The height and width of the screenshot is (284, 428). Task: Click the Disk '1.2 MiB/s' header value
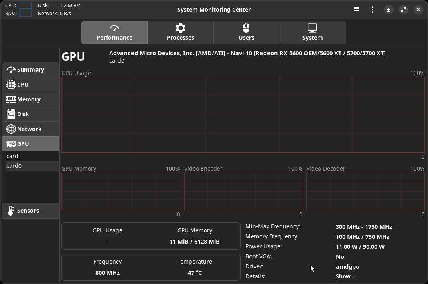pyautogui.click(x=70, y=6)
